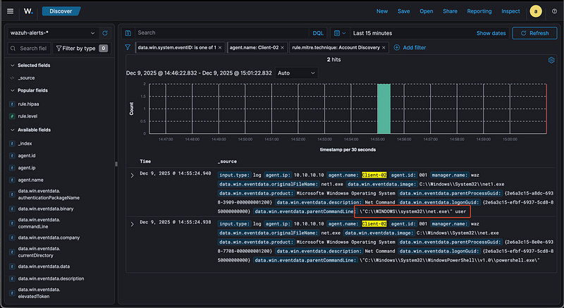
Task: Click the Search field names input
Action: 30,48
